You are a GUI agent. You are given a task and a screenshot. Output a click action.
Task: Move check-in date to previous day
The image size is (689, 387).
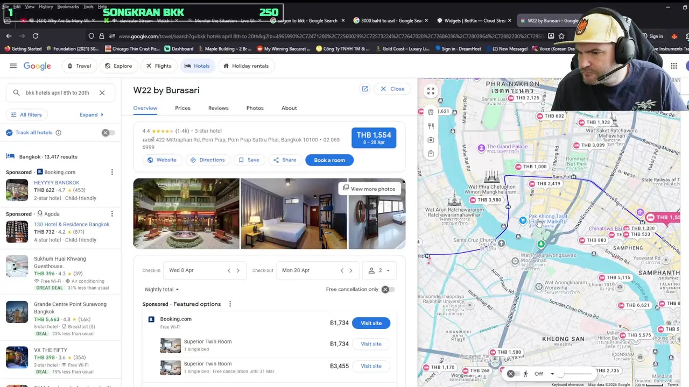229,270
